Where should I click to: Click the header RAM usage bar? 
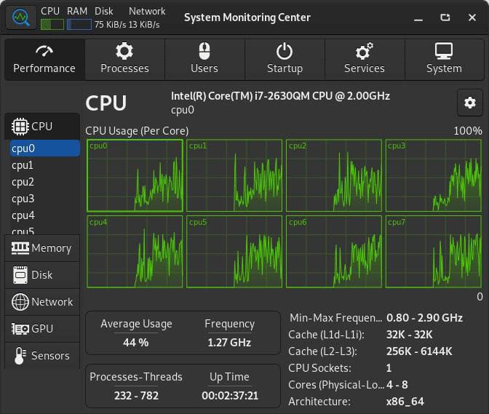79,25
